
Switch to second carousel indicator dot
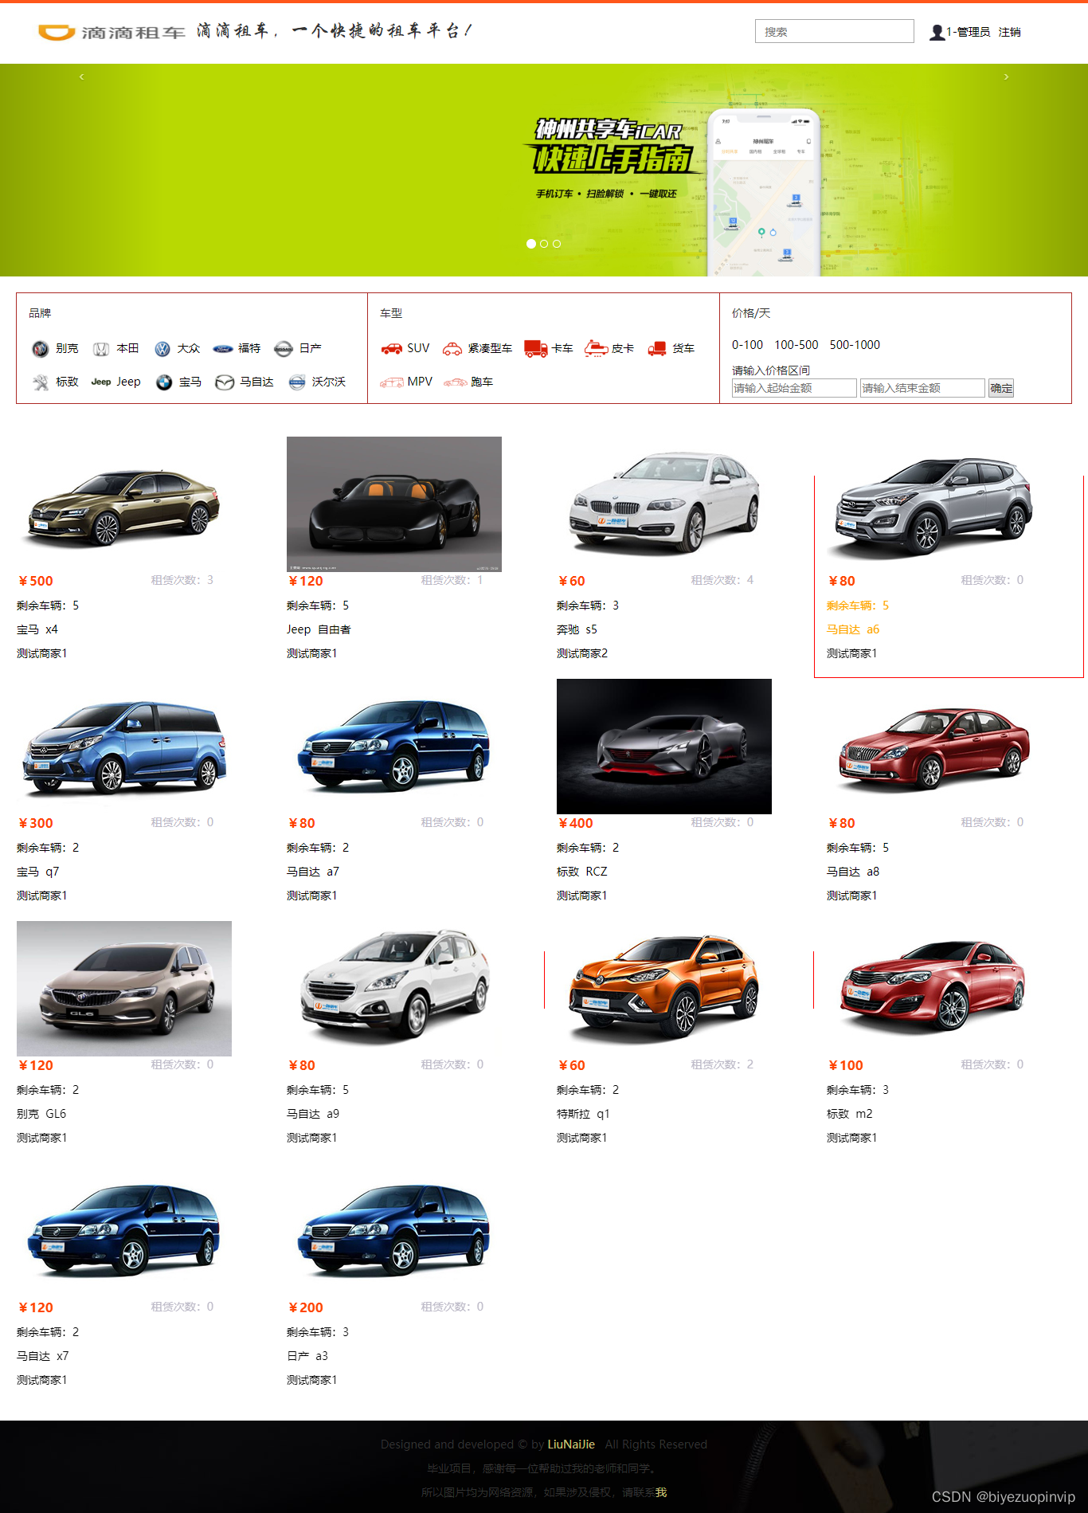(544, 244)
